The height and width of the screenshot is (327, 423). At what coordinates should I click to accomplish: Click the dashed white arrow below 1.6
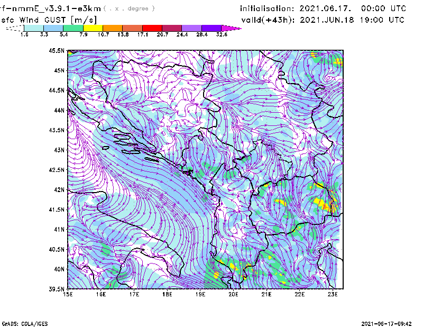click(15, 28)
